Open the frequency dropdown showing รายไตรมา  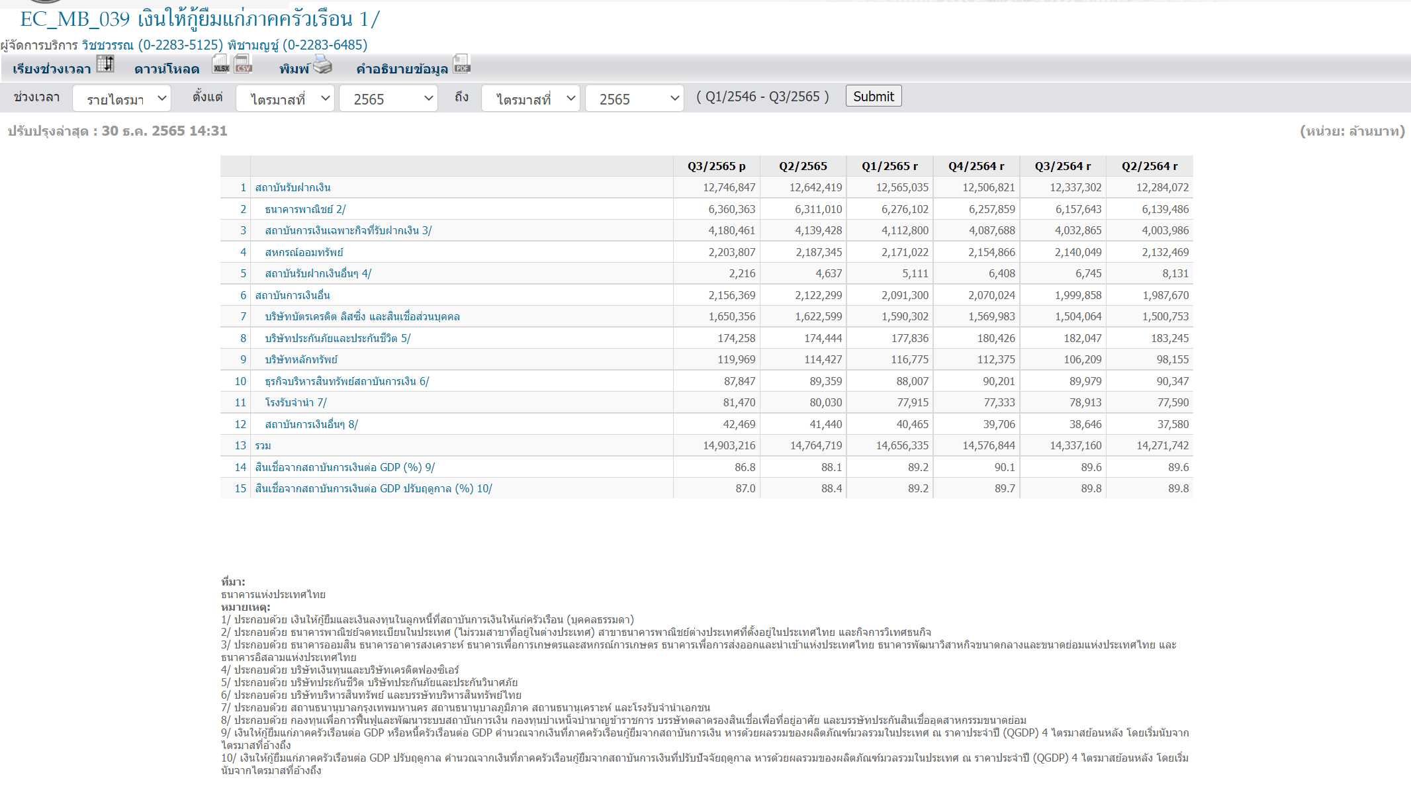[x=122, y=99]
